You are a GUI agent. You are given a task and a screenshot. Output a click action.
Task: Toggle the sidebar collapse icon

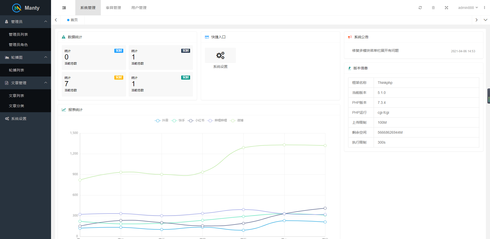click(x=64, y=8)
